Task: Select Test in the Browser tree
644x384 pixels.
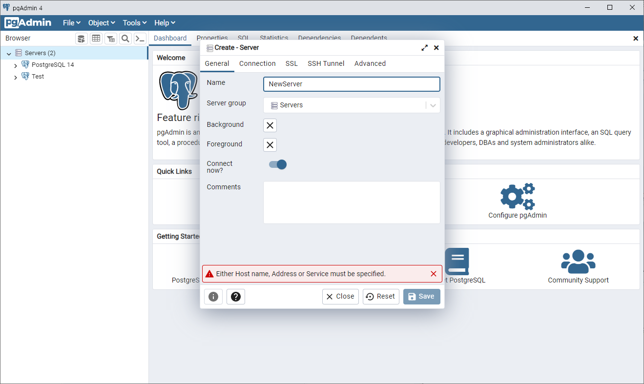Action: click(x=38, y=76)
